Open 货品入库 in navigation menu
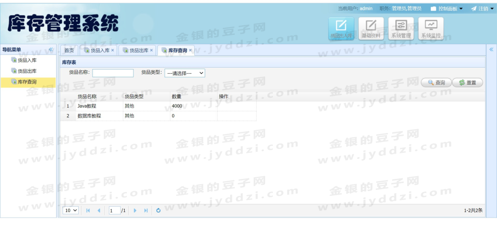This screenshot has width=497, height=225. 27,60
